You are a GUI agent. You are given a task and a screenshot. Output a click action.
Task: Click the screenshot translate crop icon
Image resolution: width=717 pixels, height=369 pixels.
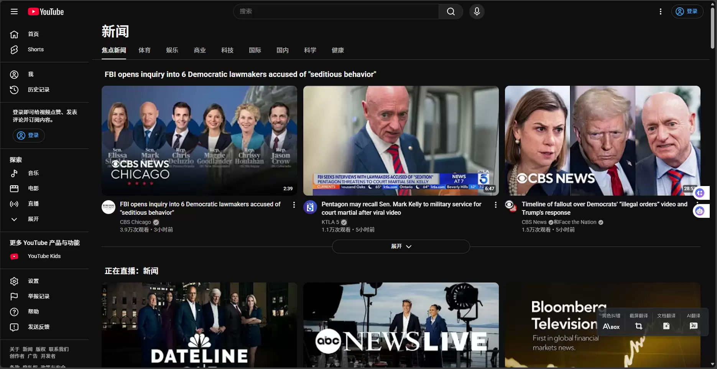coord(638,326)
